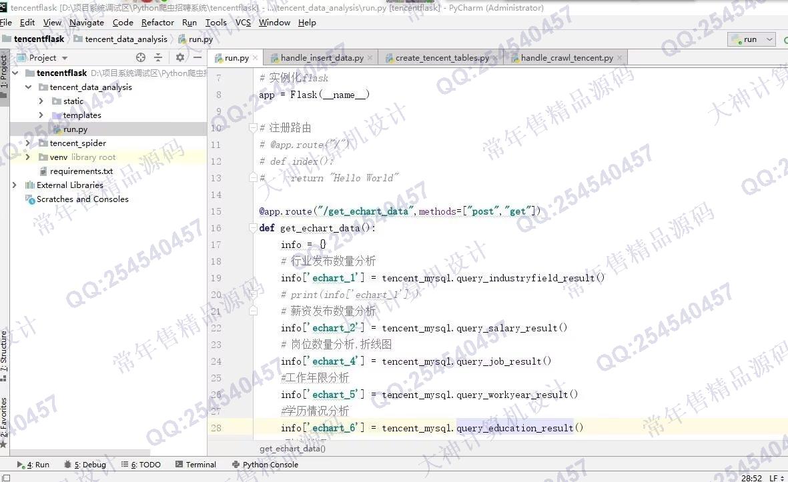The image size is (788, 482).
Task: Select the templates folder icon in the tree
Action: (56, 115)
